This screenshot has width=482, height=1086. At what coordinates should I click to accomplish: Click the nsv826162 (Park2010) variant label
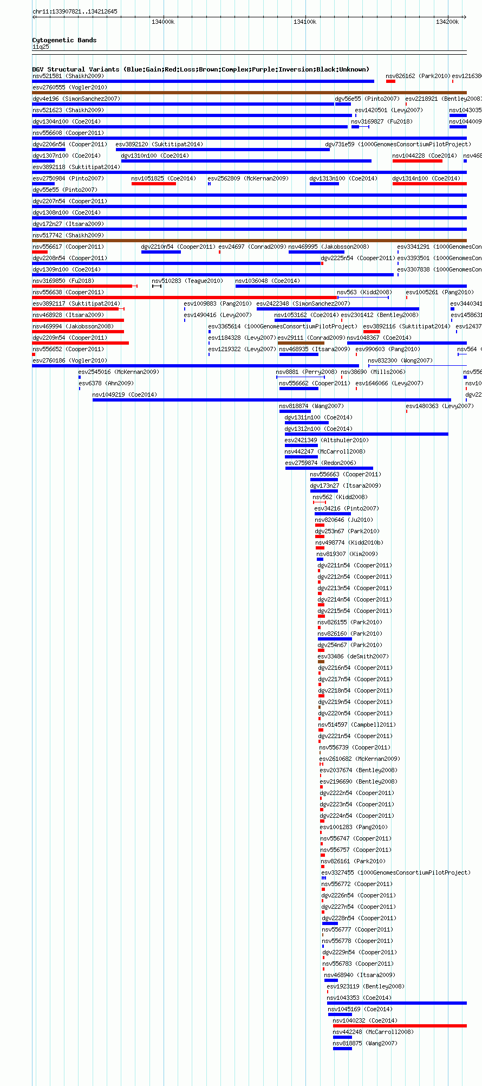(418, 76)
